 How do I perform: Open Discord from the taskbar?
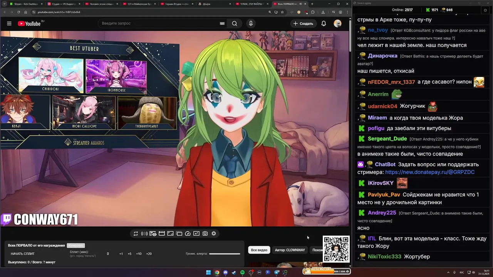(225, 272)
